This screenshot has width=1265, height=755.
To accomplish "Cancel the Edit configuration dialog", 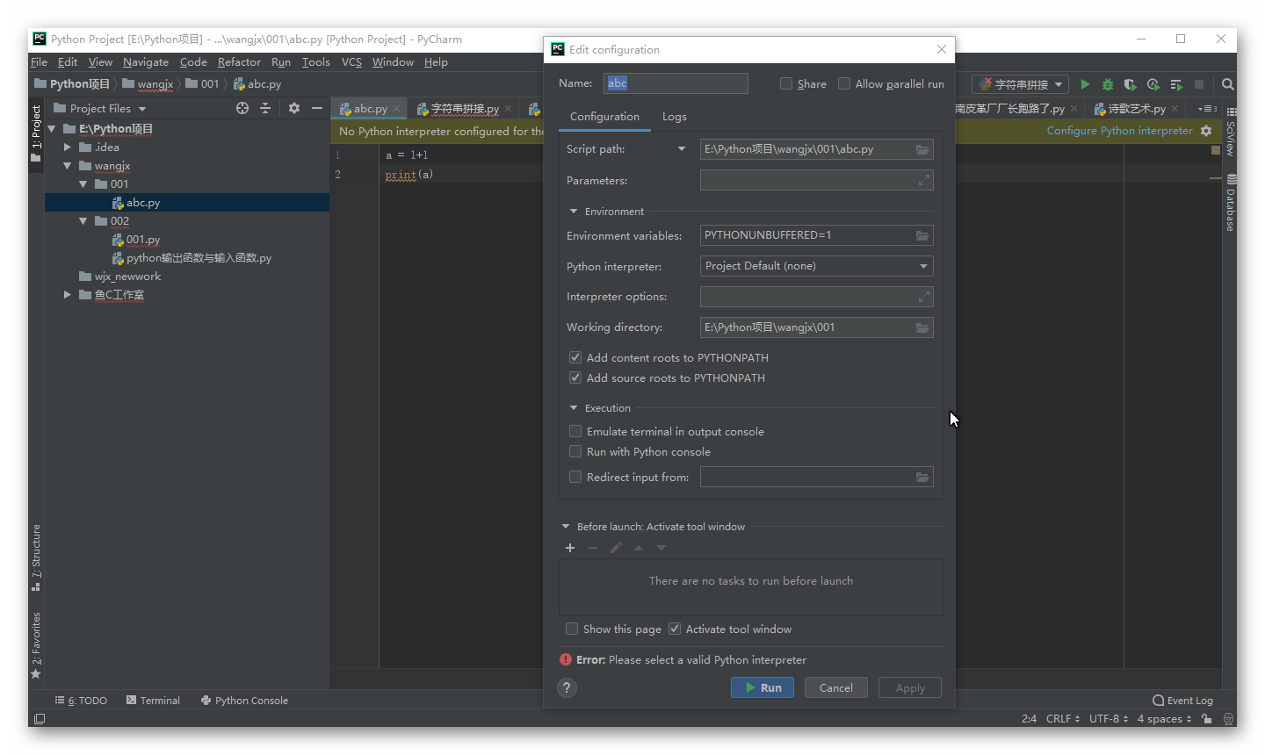I will 836,687.
